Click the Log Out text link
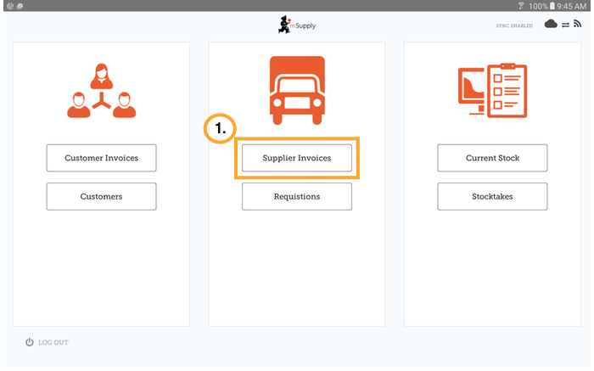 53,342
